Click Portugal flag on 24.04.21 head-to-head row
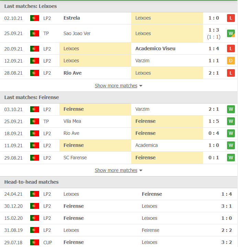The width and height of the screenshot is (238, 247). 34,194
